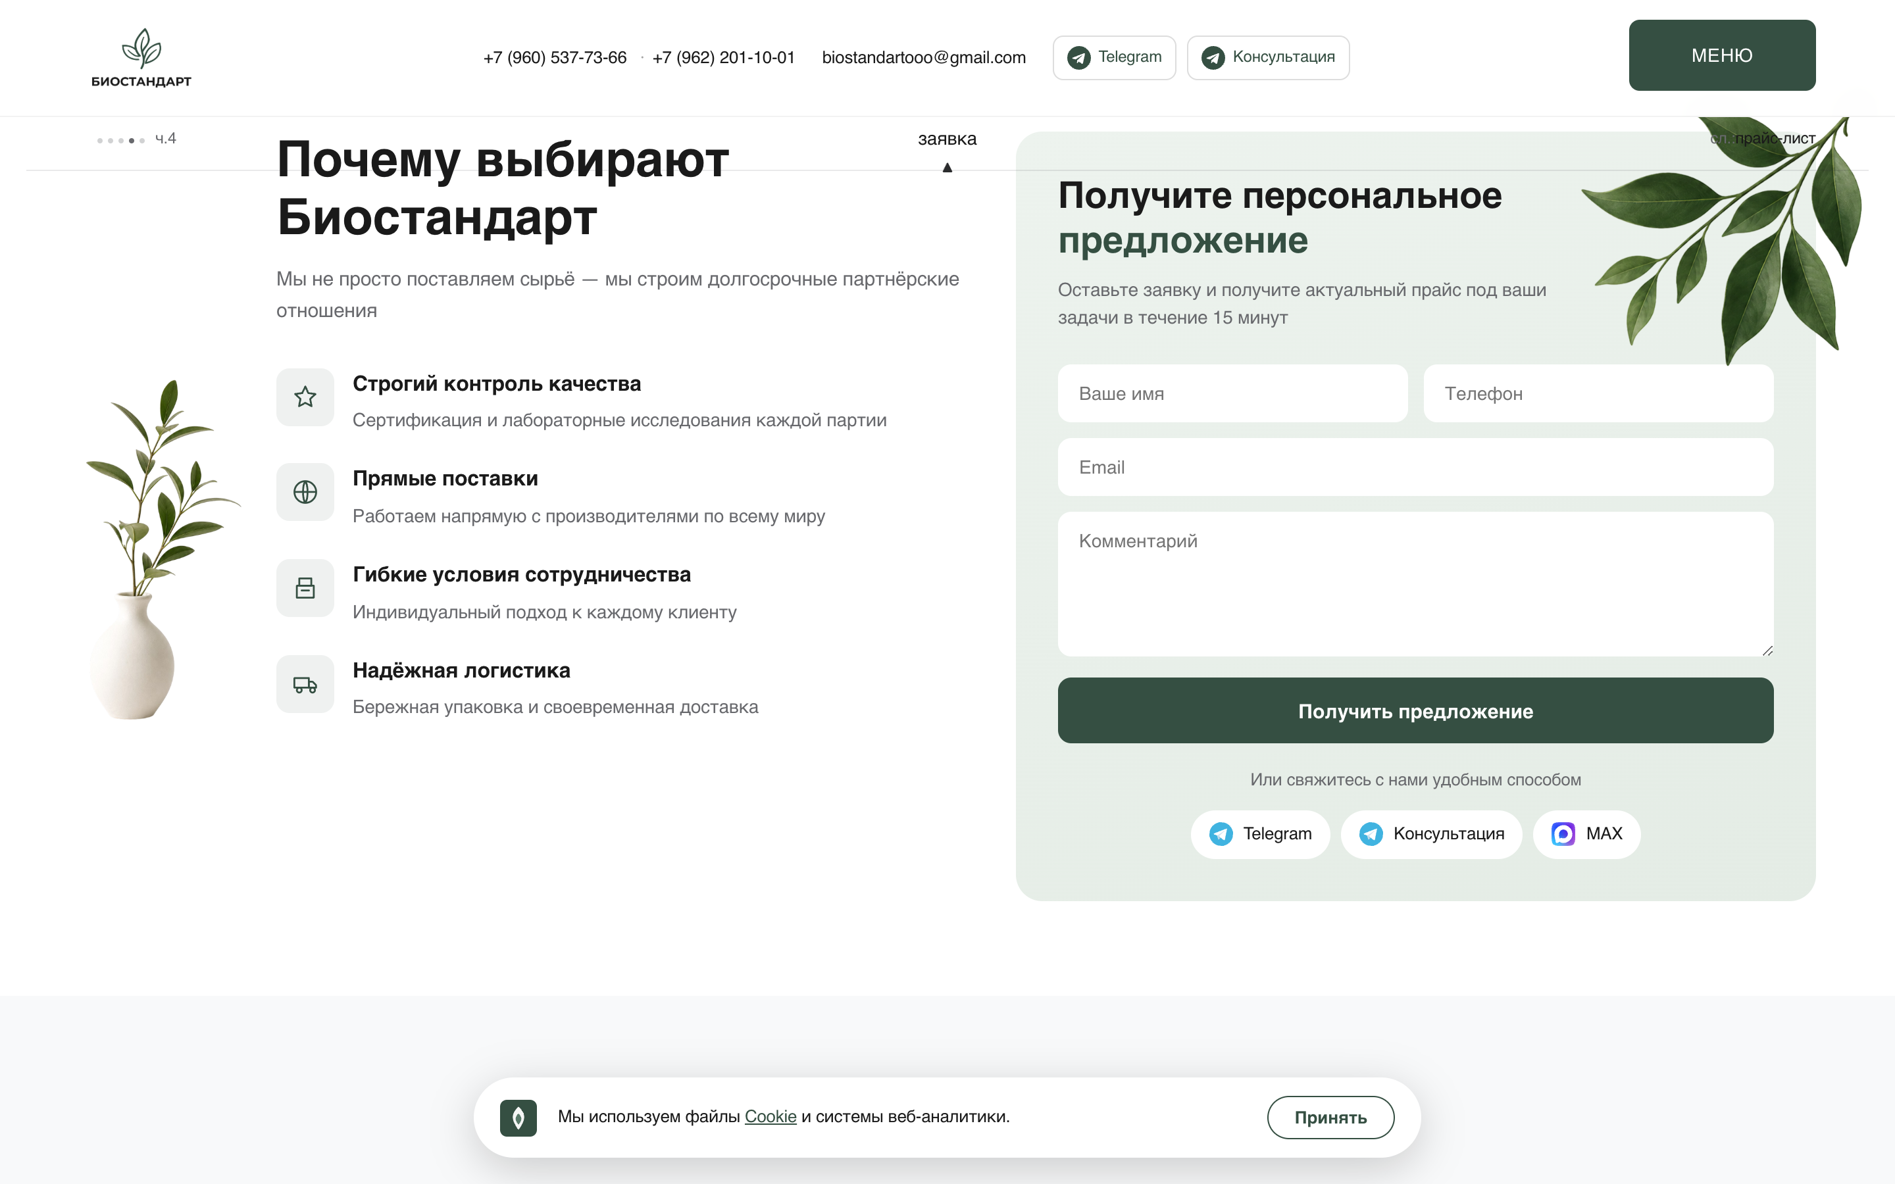Open the Cookie policy link

pos(770,1117)
